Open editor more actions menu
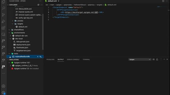Viewport: 170px width, 95px height. 167,1
